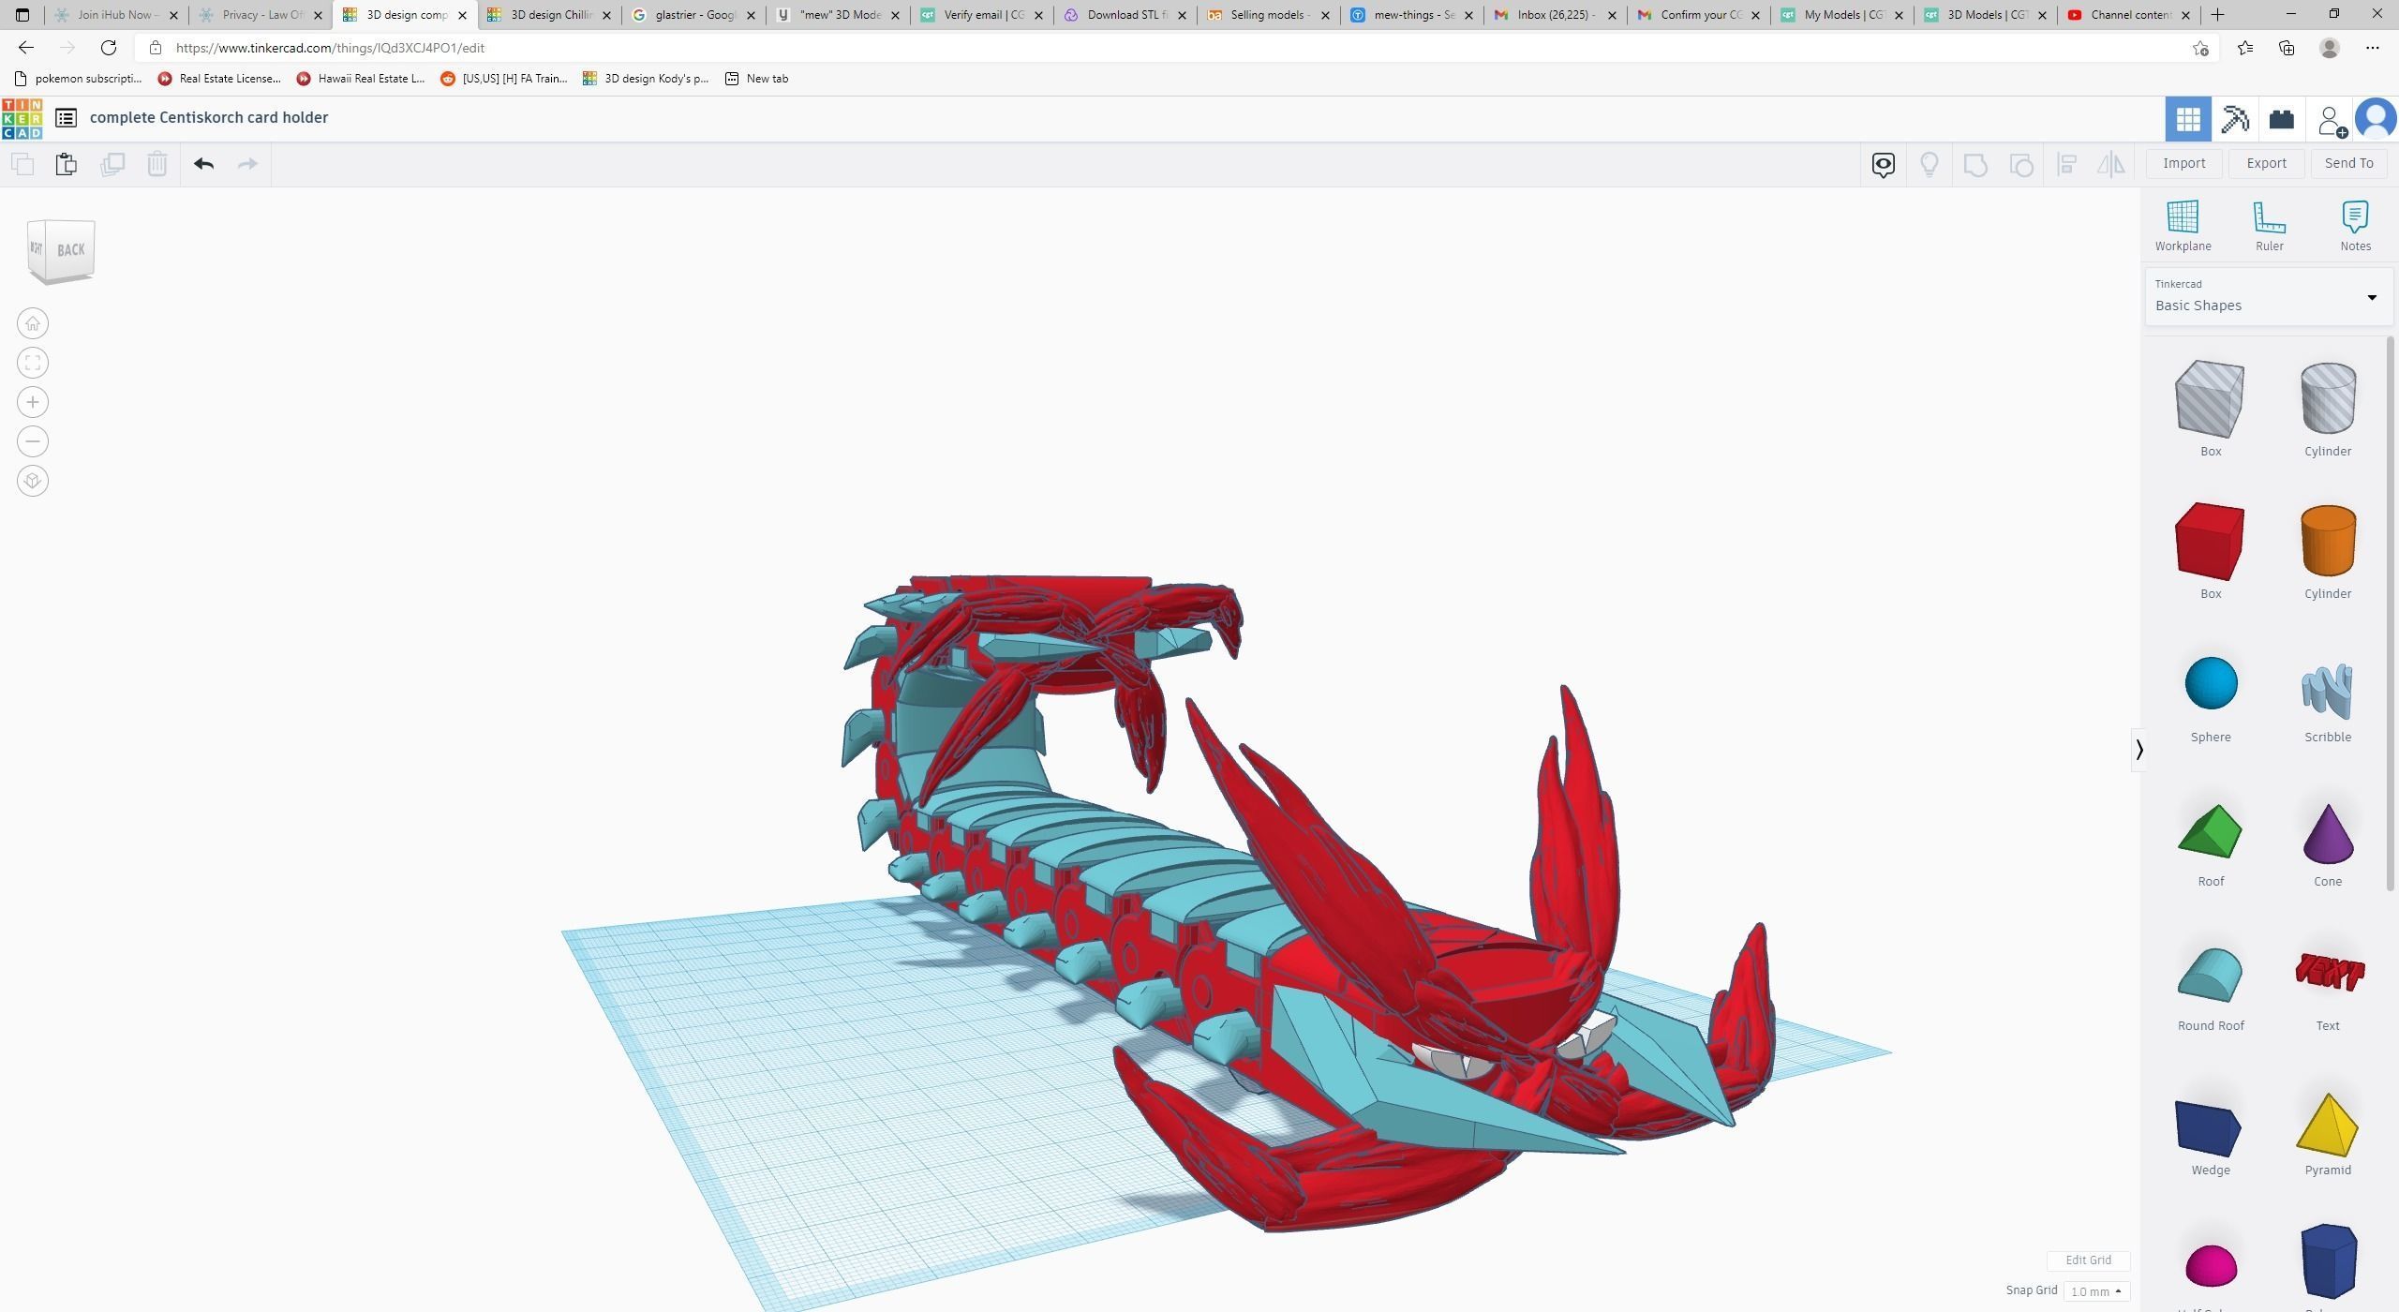The width and height of the screenshot is (2399, 1312).
Task: Switch to the 'glastrier - Google' tab
Action: [693, 14]
